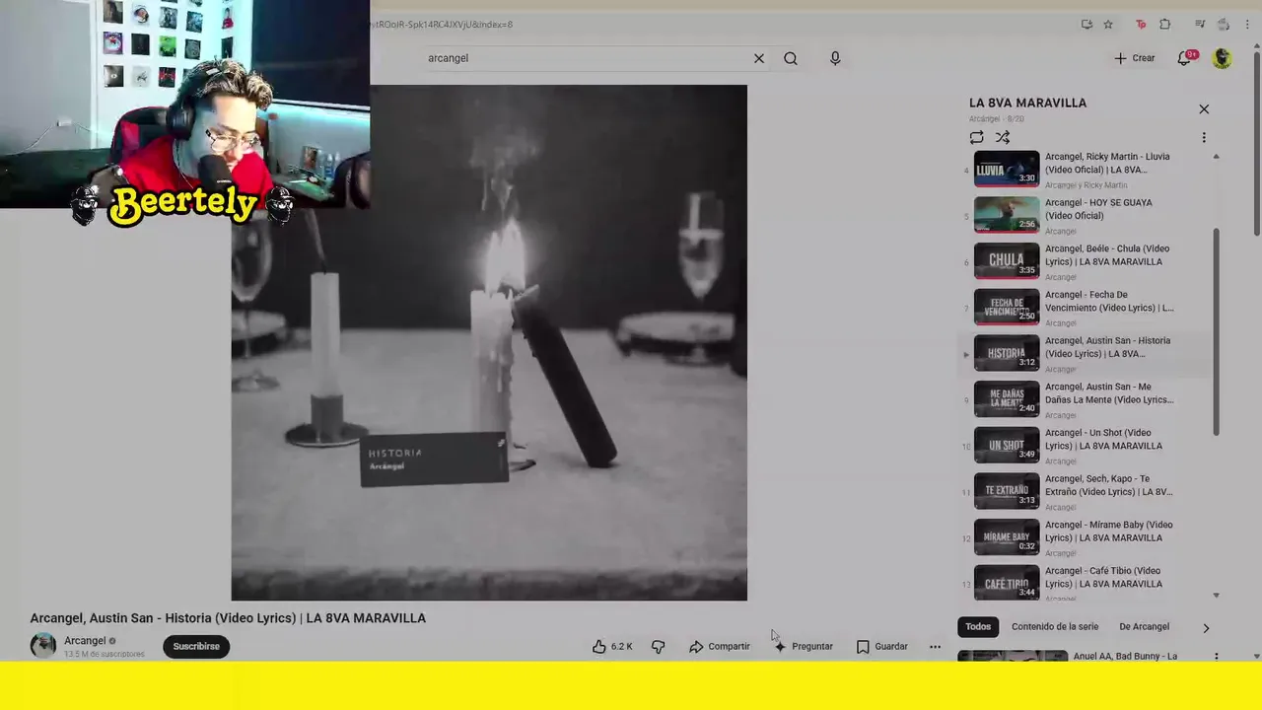Select the Historia thumbnail in the playlist

click(x=1007, y=353)
